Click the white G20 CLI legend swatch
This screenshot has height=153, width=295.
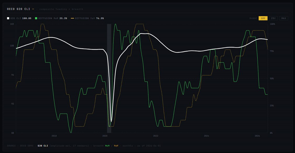pos(8,18)
